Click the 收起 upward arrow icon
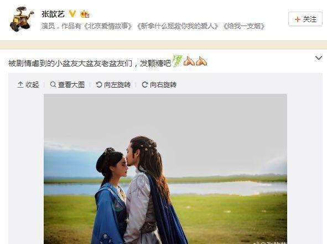This screenshot has height=244, width=327. pyautogui.click(x=20, y=85)
